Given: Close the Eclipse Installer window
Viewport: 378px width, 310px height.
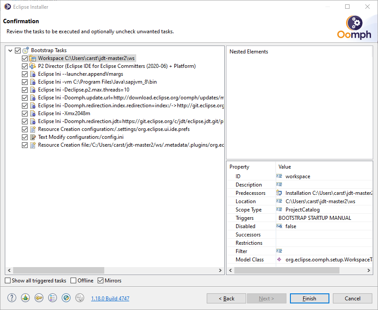Looking at the screenshot, I should (367, 7).
